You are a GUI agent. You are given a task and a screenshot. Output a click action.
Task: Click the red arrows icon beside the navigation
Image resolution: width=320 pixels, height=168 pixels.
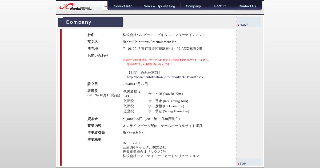105,6
